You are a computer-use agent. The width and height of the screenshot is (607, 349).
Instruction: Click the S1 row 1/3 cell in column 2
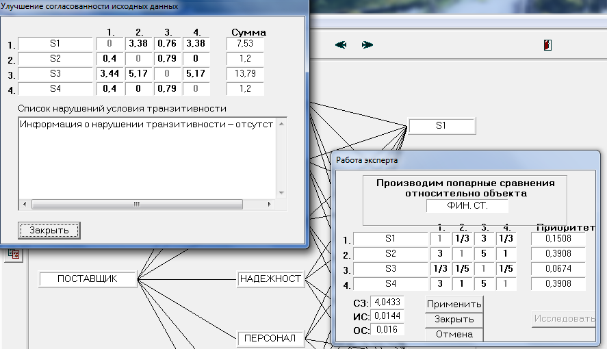[462, 239]
